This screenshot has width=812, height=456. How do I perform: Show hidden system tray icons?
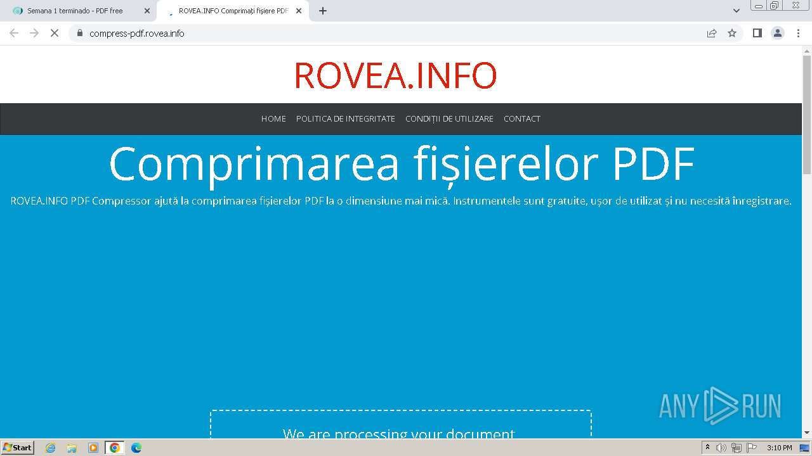click(707, 448)
